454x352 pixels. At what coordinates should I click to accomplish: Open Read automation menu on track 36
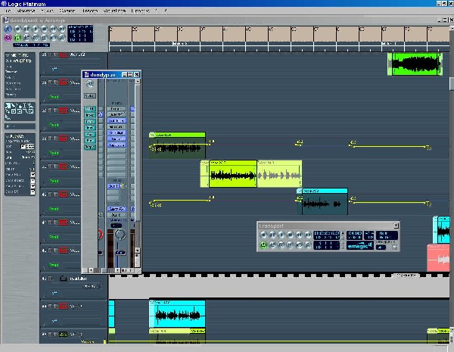click(x=54, y=97)
